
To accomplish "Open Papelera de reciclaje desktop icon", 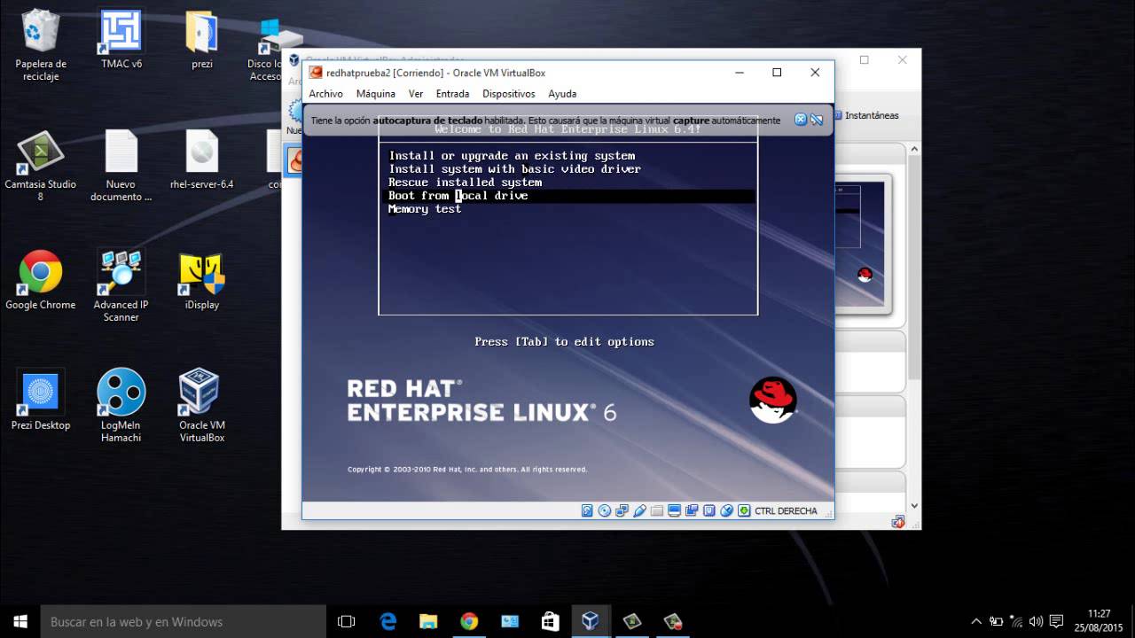I will point(41,45).
